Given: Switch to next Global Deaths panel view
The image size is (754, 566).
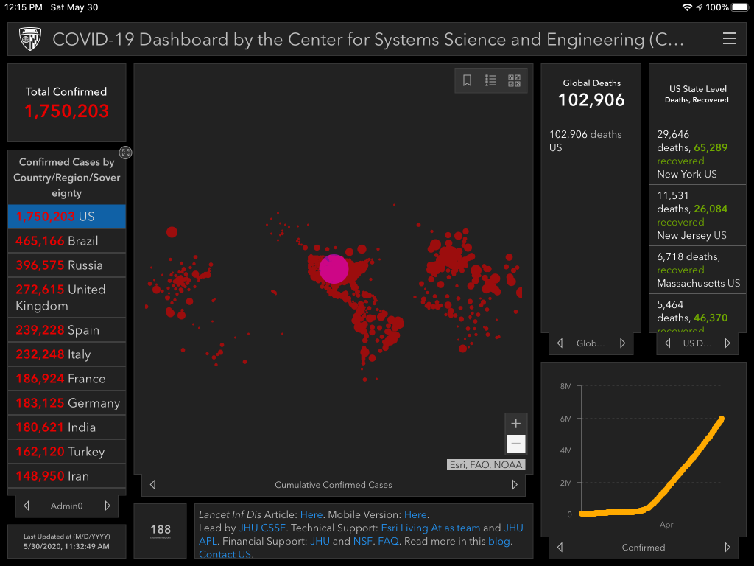Looking at the screenshot, I should [x=622, y=343].
